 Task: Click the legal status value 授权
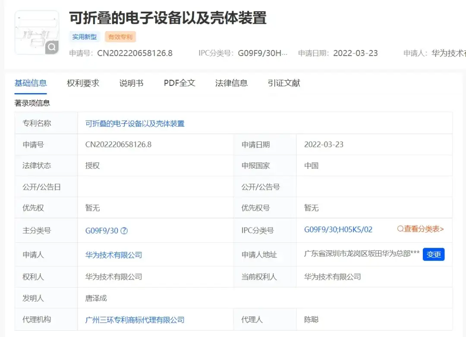(92, 165)
